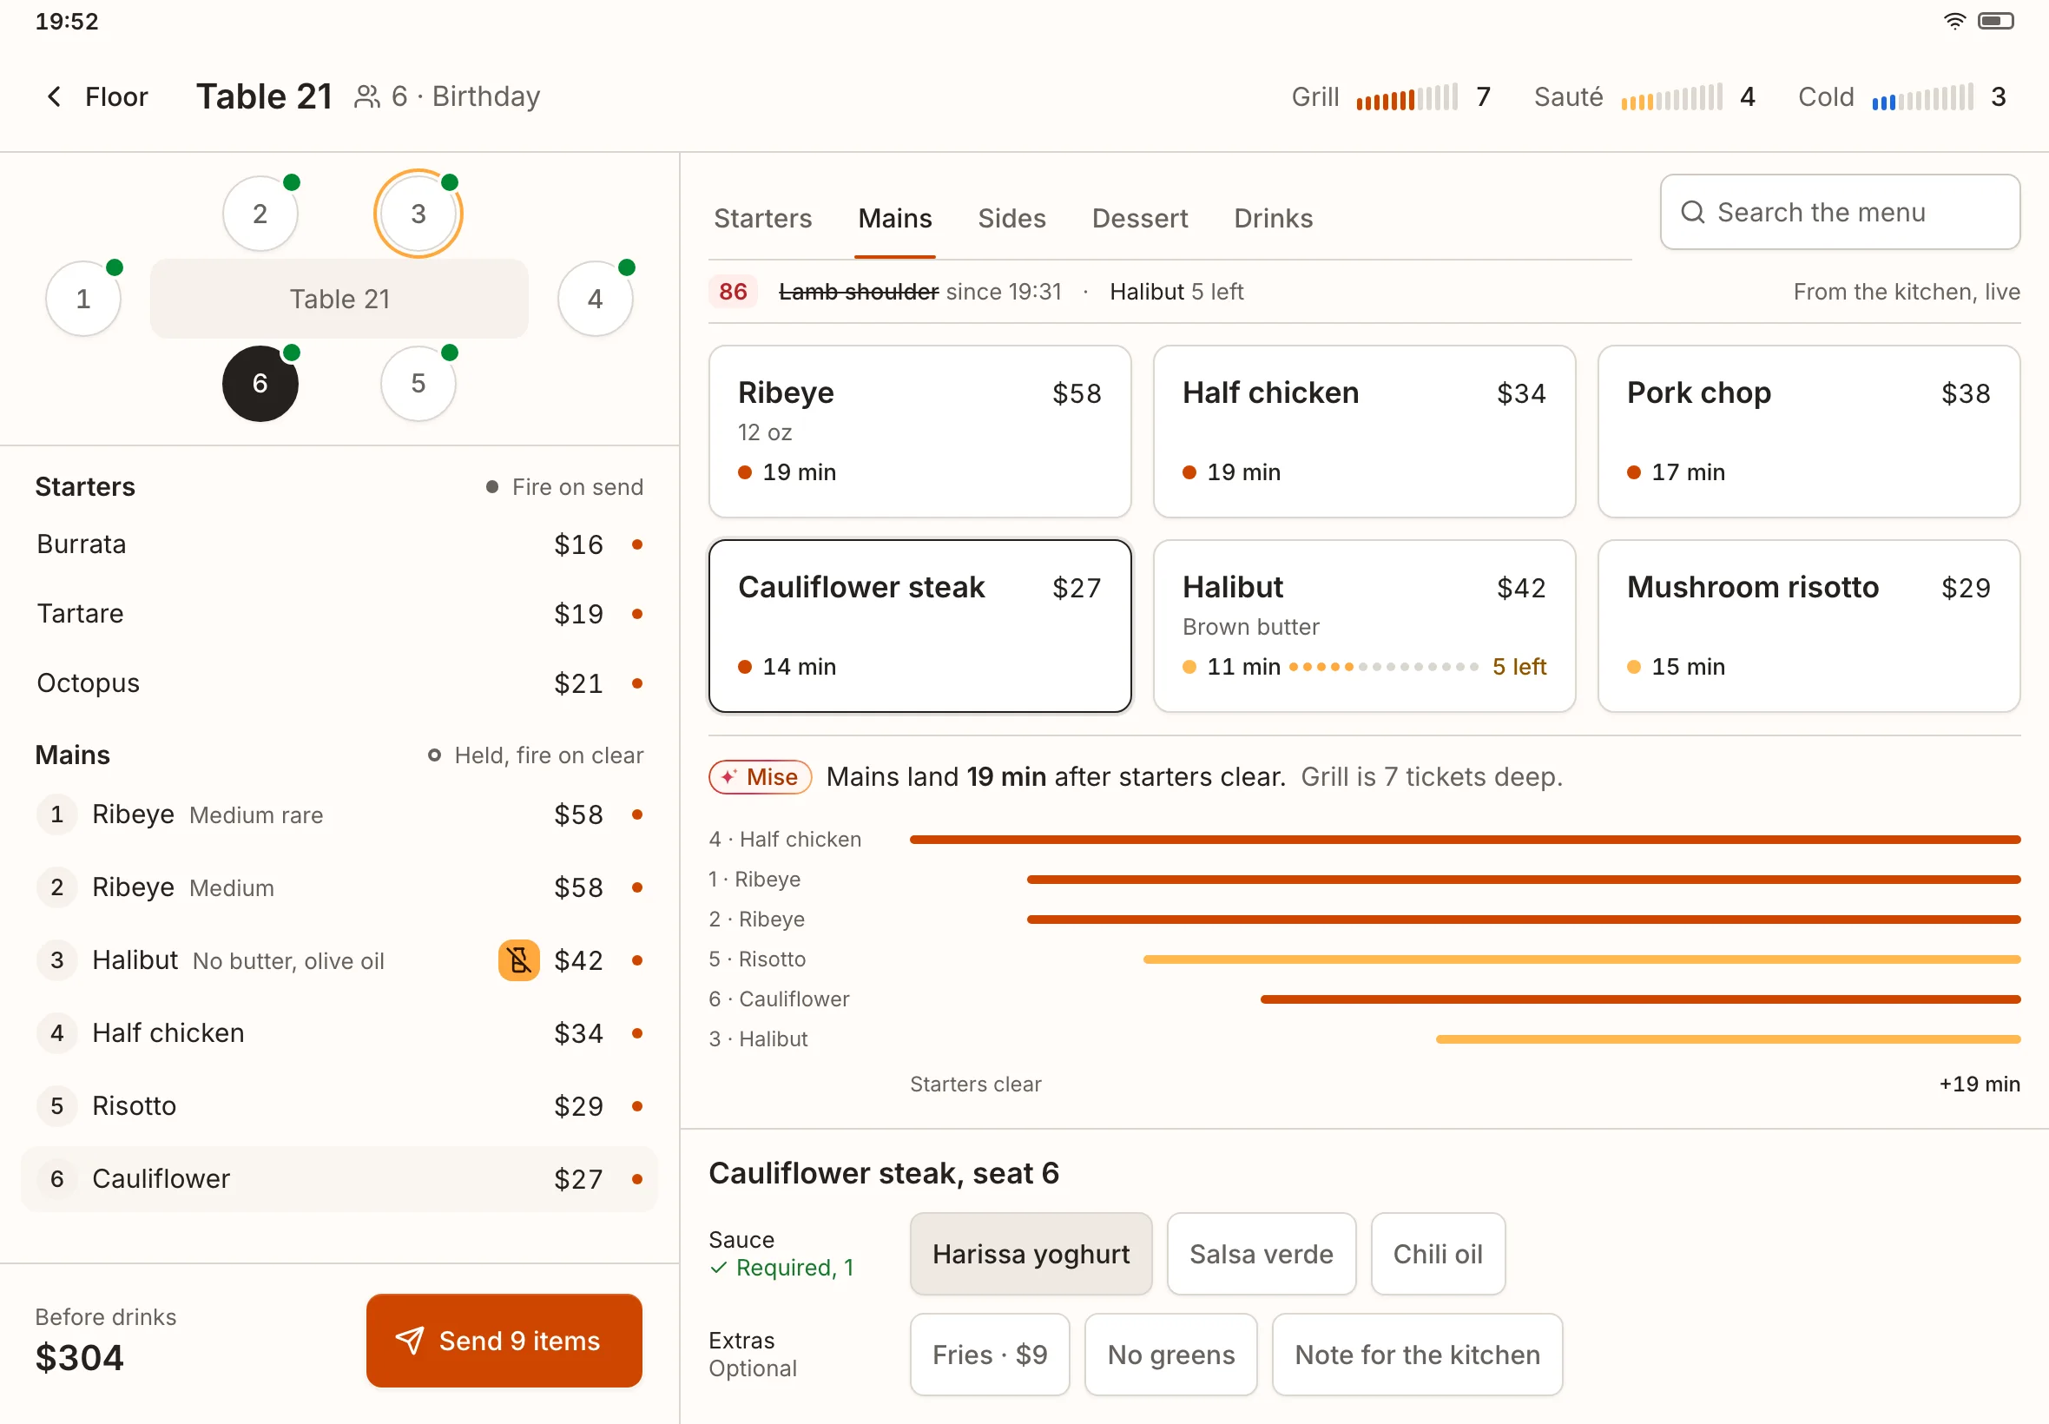Toggle the No greens extra

click(1170, 1355)
